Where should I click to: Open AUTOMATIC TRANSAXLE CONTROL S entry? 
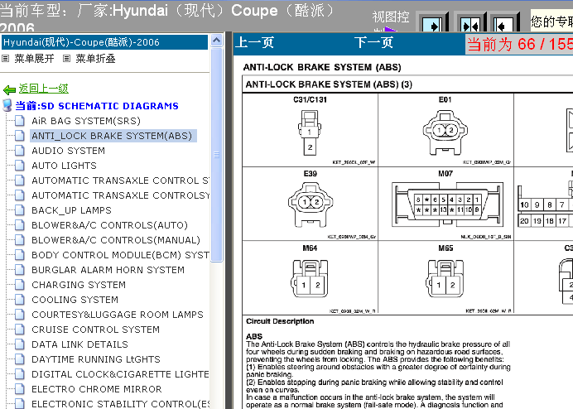click(120, 180)
